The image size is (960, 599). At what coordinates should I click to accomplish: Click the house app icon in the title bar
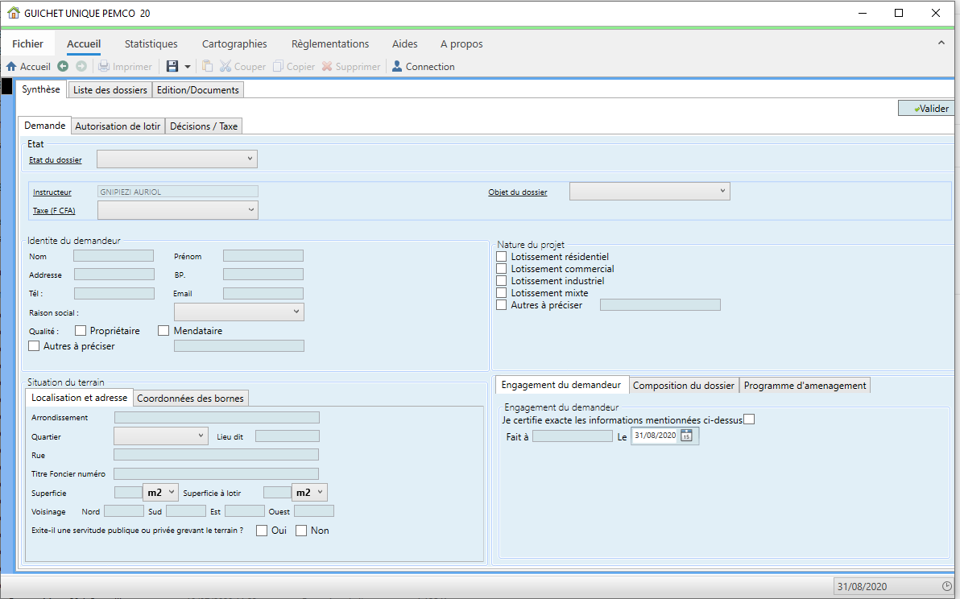[x=14, y=13]
